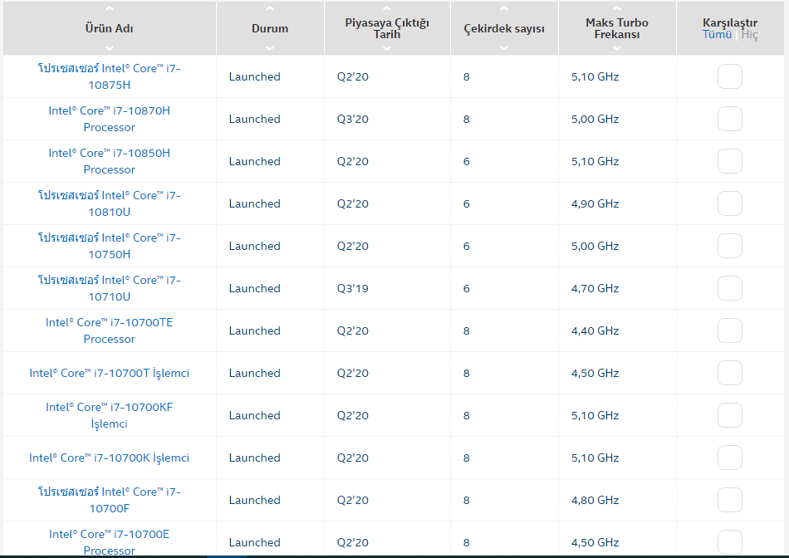
Task: Click the Durum column header
Action: (x=270, y=29)
